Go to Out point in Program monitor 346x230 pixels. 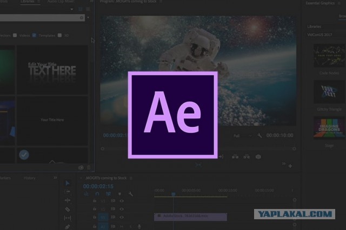click(221, 157)
